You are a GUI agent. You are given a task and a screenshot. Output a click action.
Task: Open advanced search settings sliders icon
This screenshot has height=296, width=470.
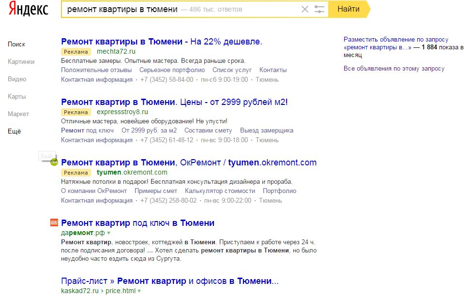click(x=319, y=9)
